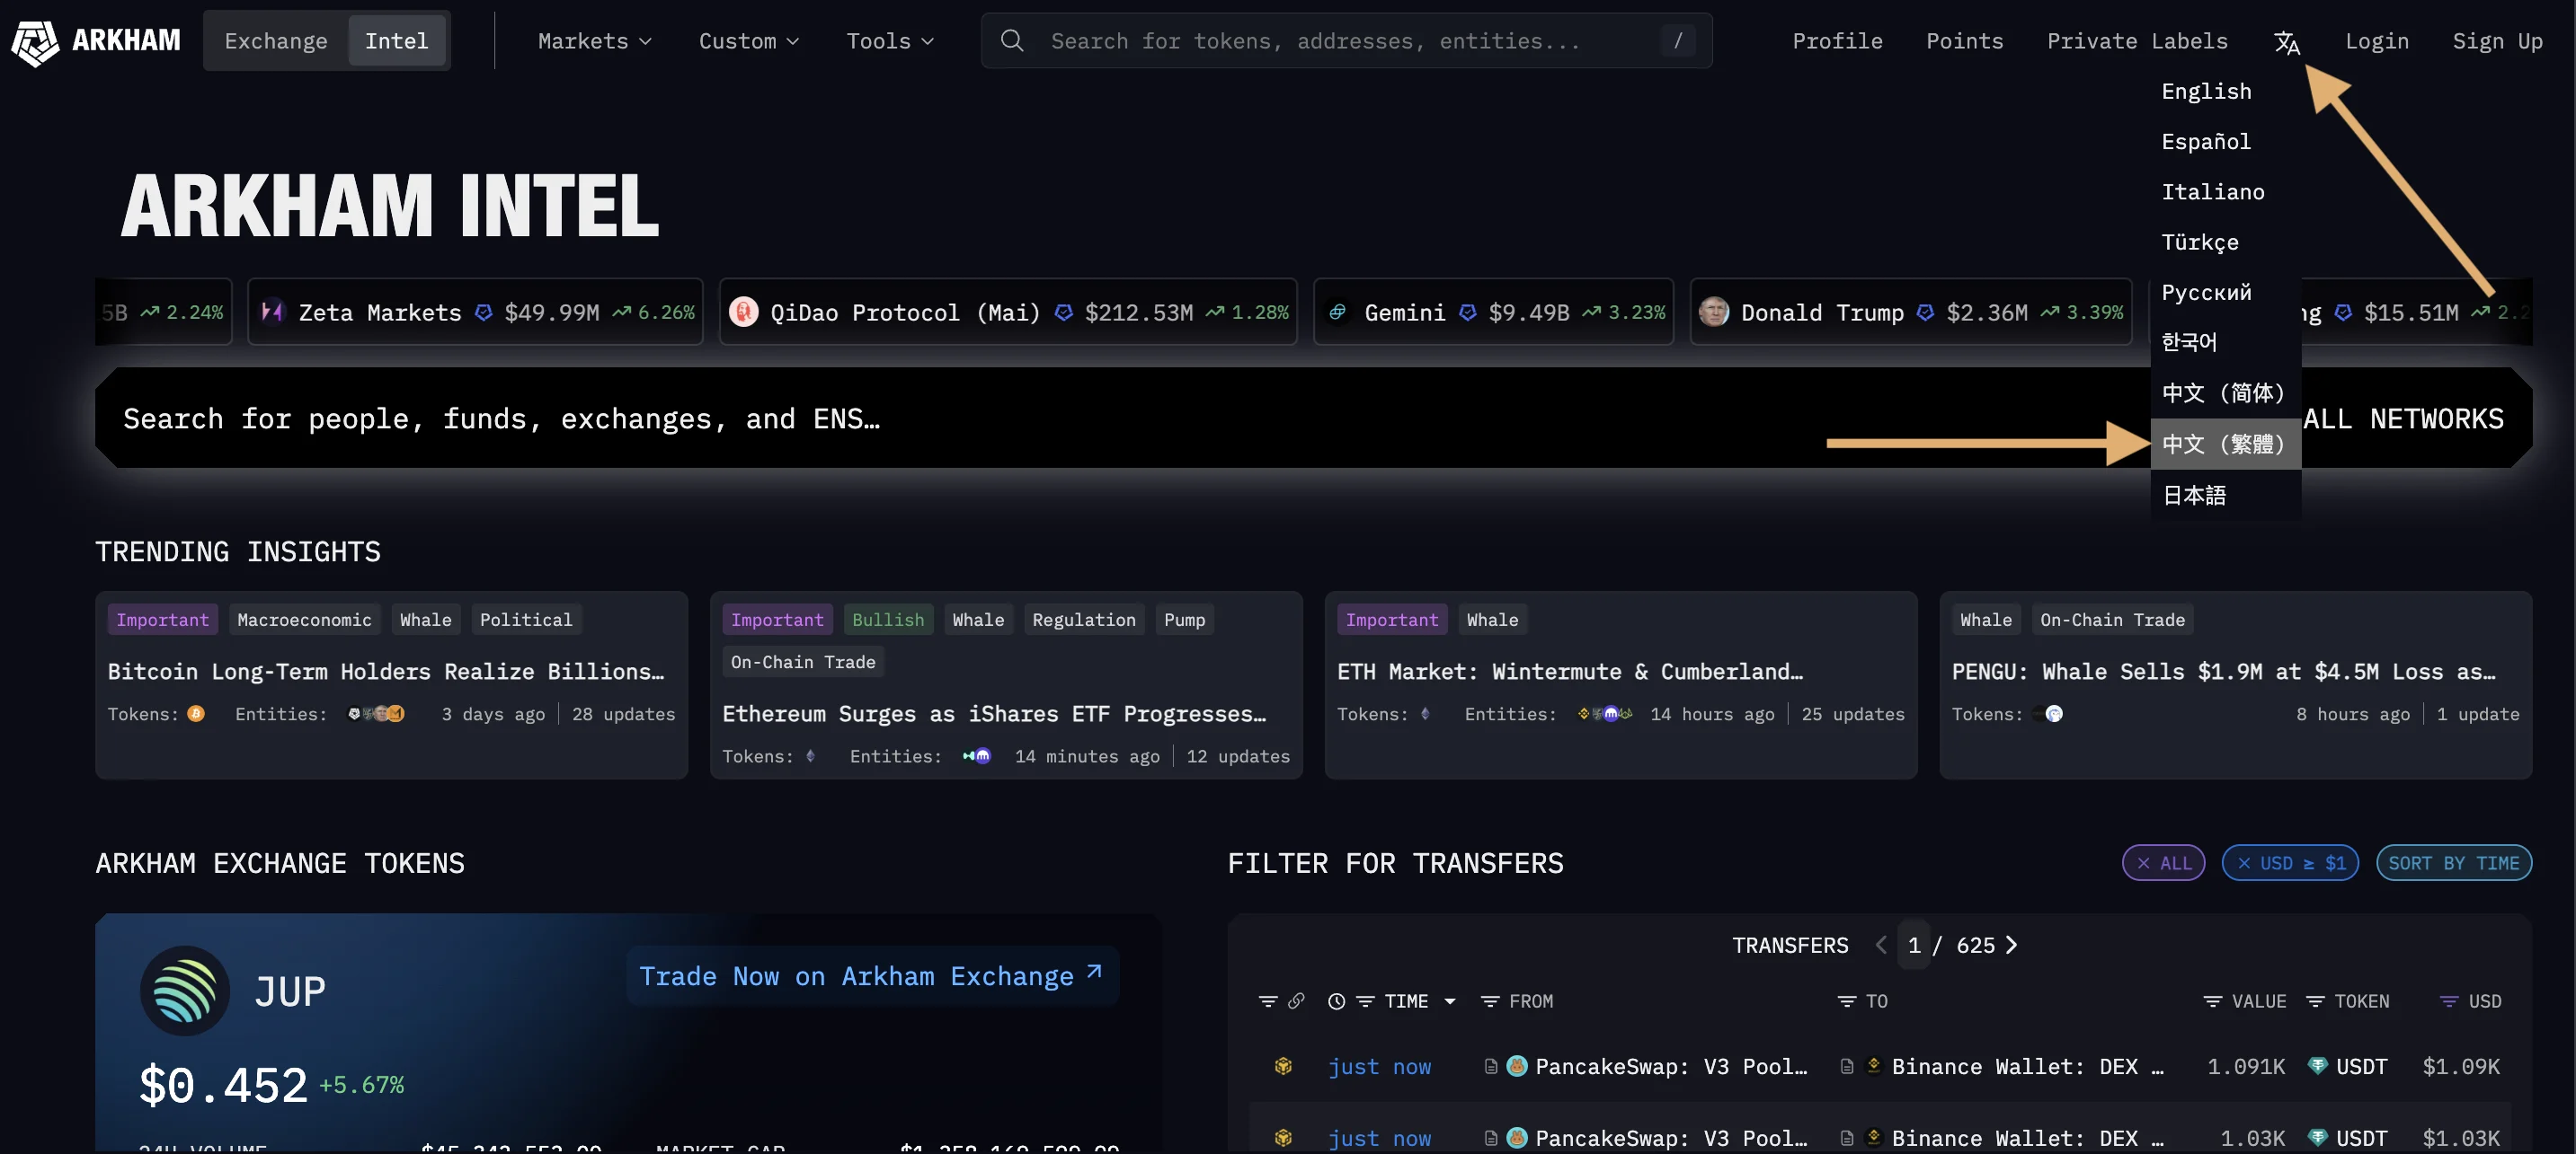Expand the Markets dropdown
The height and width of the screenshot is (1154, 2576).
tap(594, 41)
